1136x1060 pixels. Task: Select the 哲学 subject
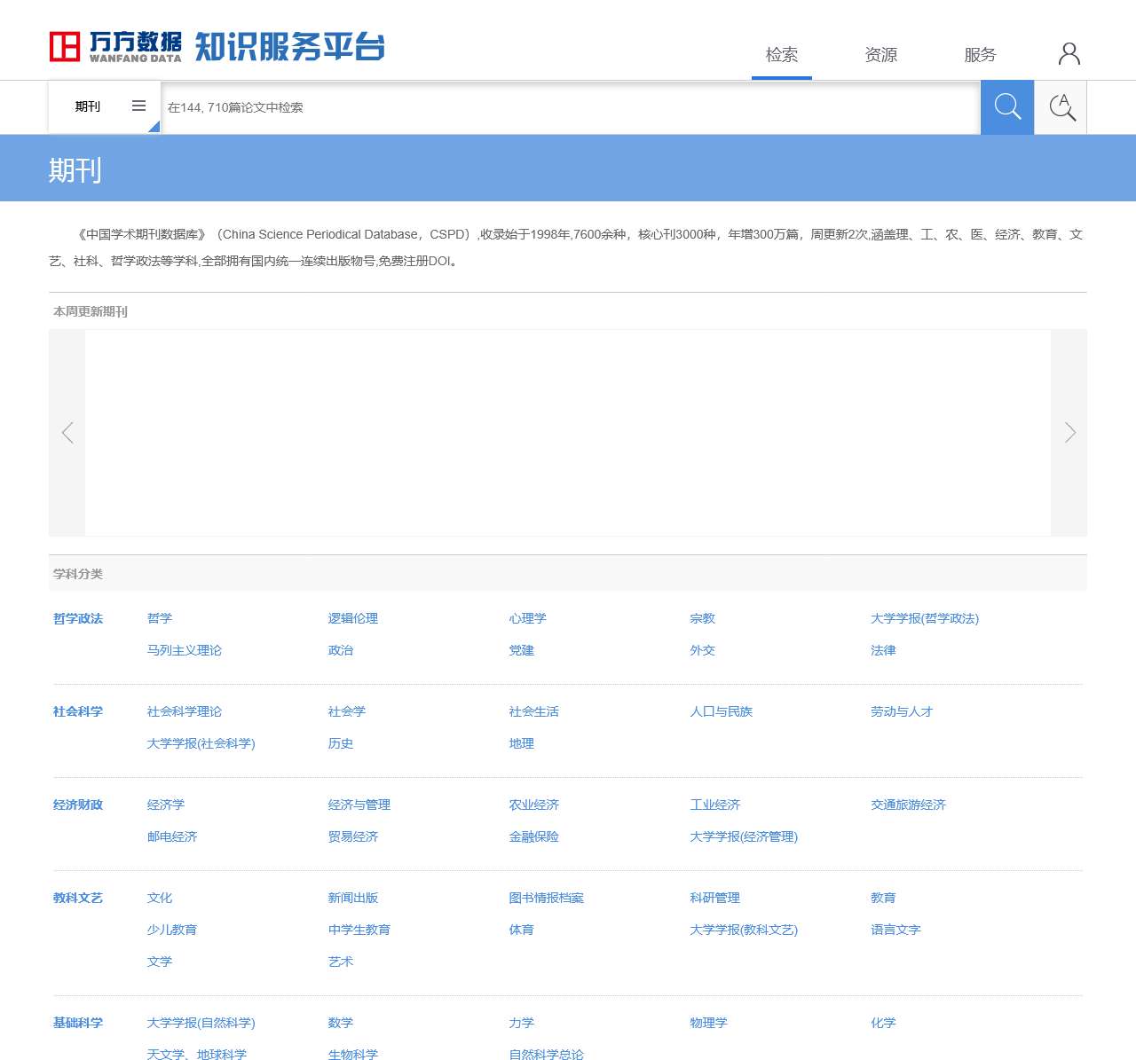(x=160, y=619)
